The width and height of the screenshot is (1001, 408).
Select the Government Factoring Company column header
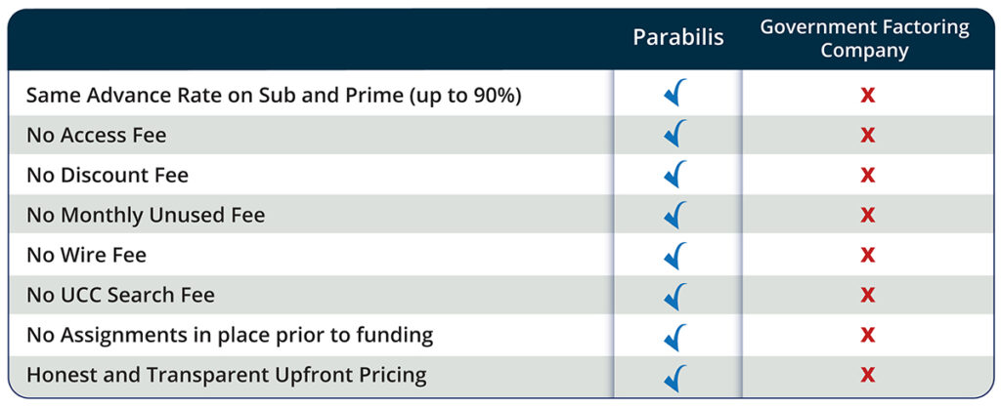coord(864,38)
